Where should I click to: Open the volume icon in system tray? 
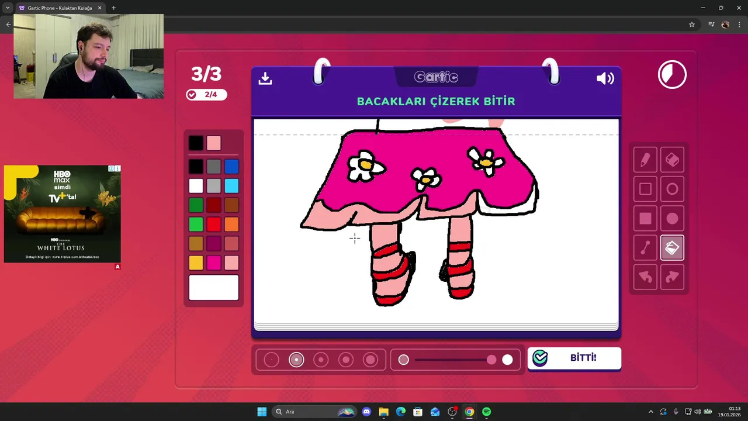tap(697, 412)
